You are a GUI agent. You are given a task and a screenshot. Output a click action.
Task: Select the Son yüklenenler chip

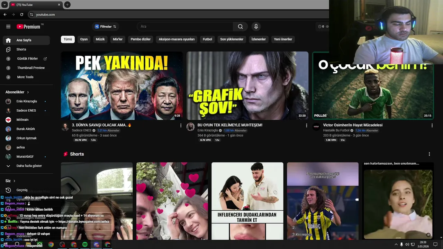click(232, 39)
